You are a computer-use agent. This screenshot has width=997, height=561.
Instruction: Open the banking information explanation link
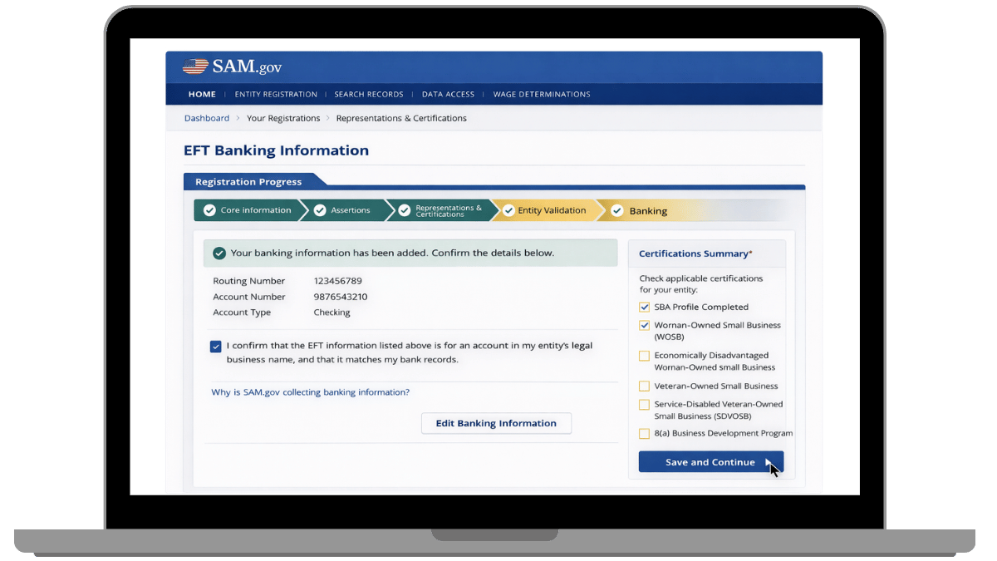(x=311, y=391)
